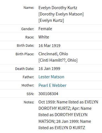
Task: Select the birth date 16 Mar 1919
Action: coord(49,46)
